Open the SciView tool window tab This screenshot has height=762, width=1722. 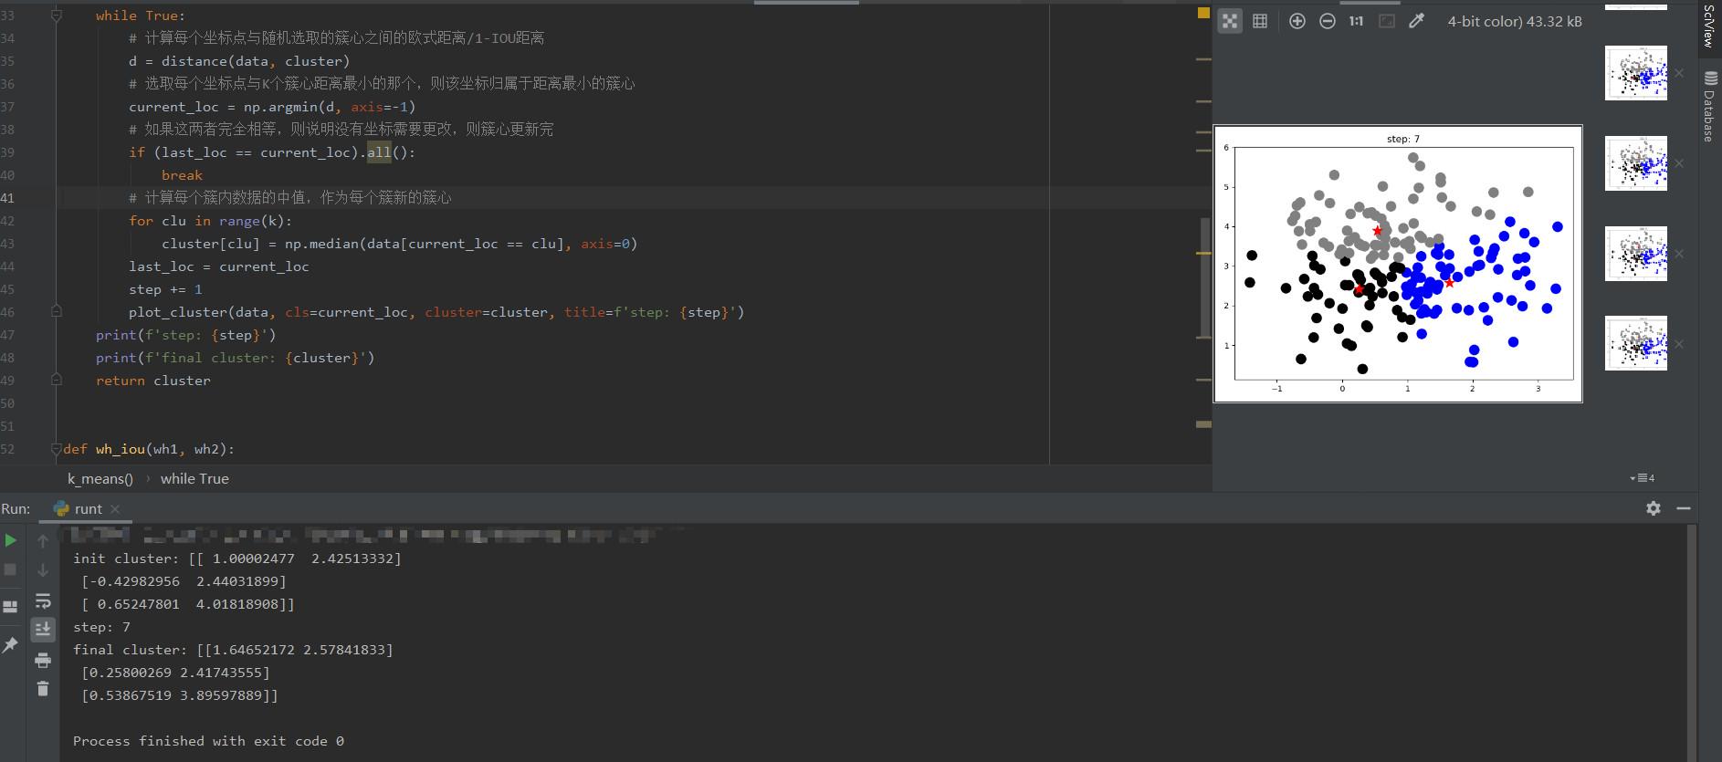[1709, 26]
